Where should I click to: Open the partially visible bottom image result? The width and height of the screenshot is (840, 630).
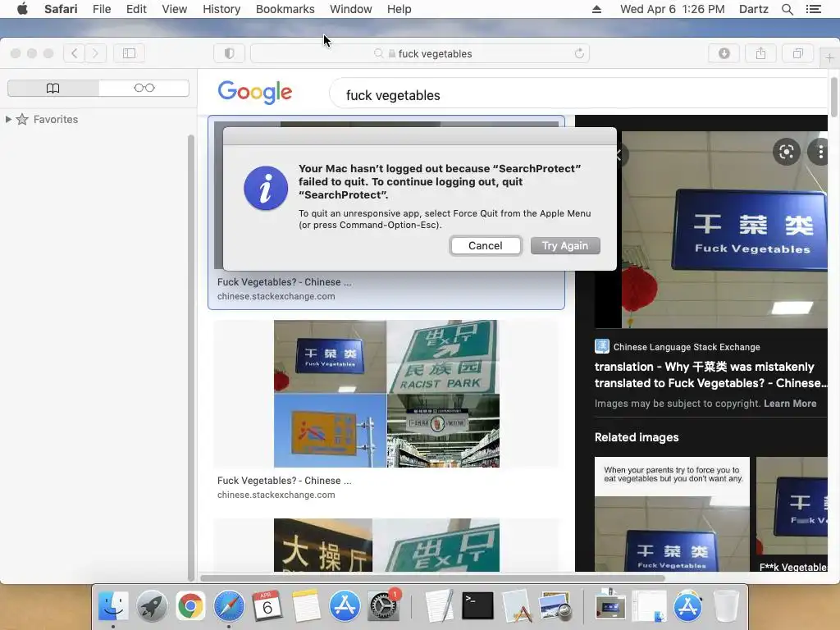[x=386, y=545]
